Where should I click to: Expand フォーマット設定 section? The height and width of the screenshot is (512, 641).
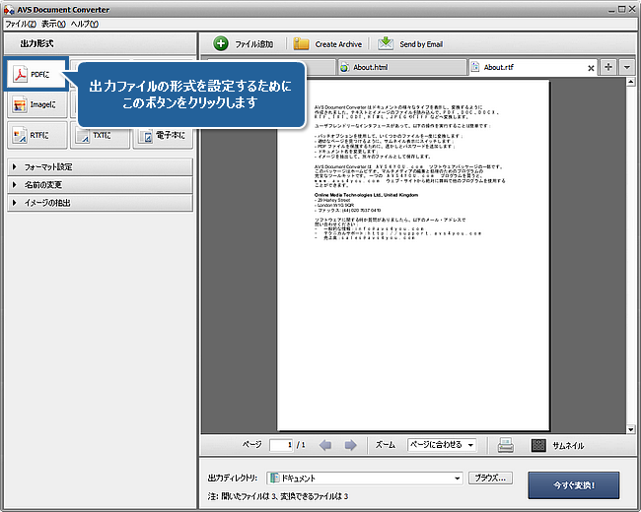coord(100,167)
